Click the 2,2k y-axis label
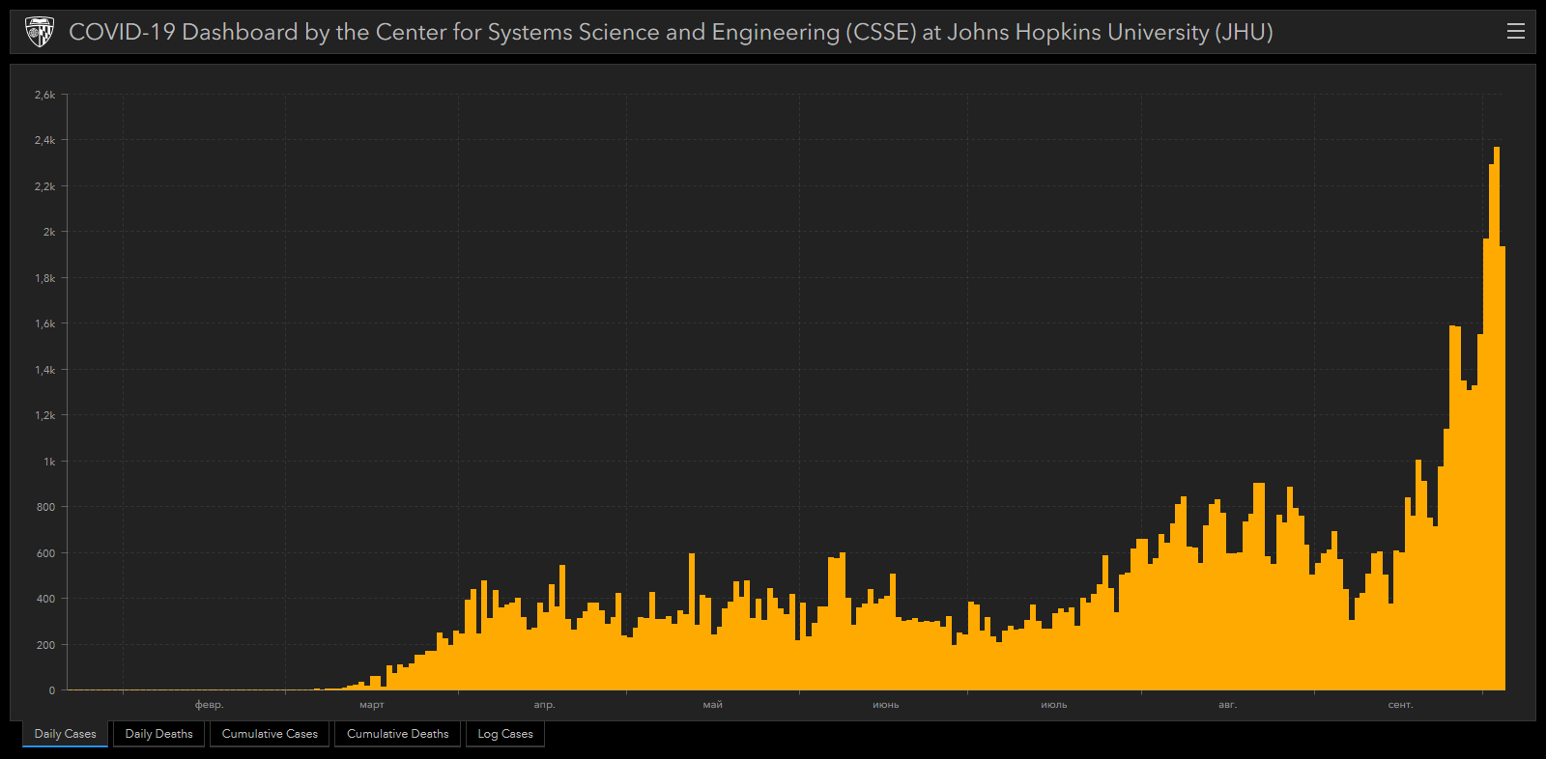1546x759 pixels. (x=45, y=186)
